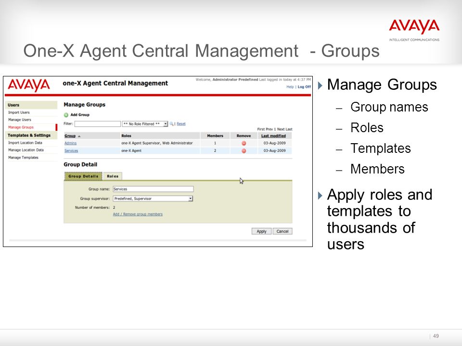Viewport: 462px width, 346px height.
Task: Click the Members column header
Action: click(215, 136)
